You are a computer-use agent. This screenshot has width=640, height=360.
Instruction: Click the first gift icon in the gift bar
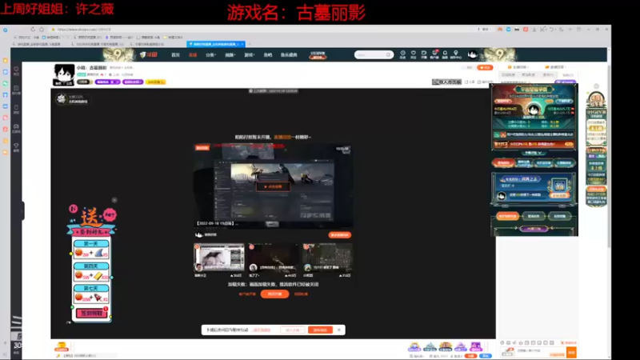coord(414,347)
